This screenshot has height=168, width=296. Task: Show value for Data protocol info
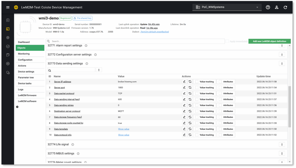point(124,135)
